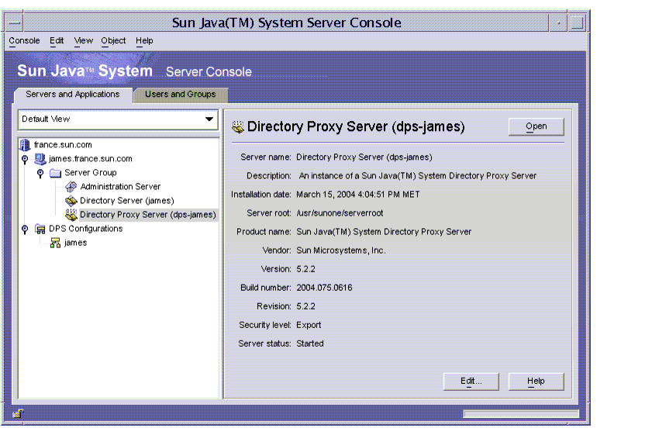Select the james configuration row
Screen dimensions: 659x435
coord(75,243)
